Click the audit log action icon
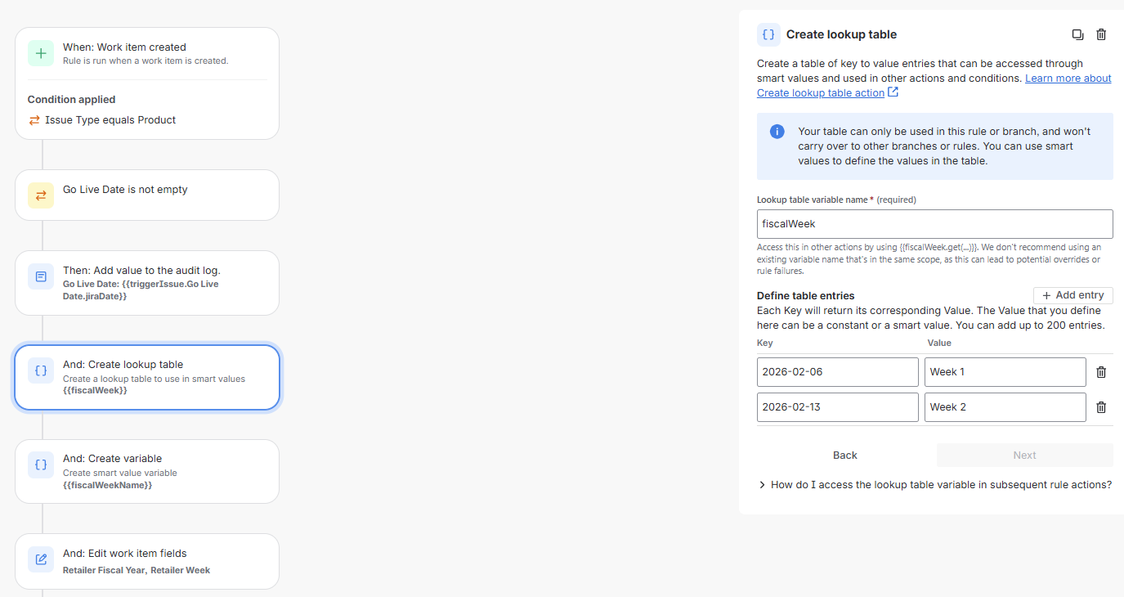 click(x=41, y=276)
